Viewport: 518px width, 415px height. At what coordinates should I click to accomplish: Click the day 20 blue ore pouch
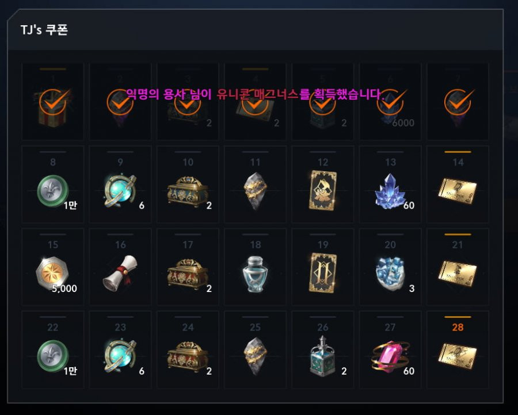pyautogui.click(x=390, y=267)
